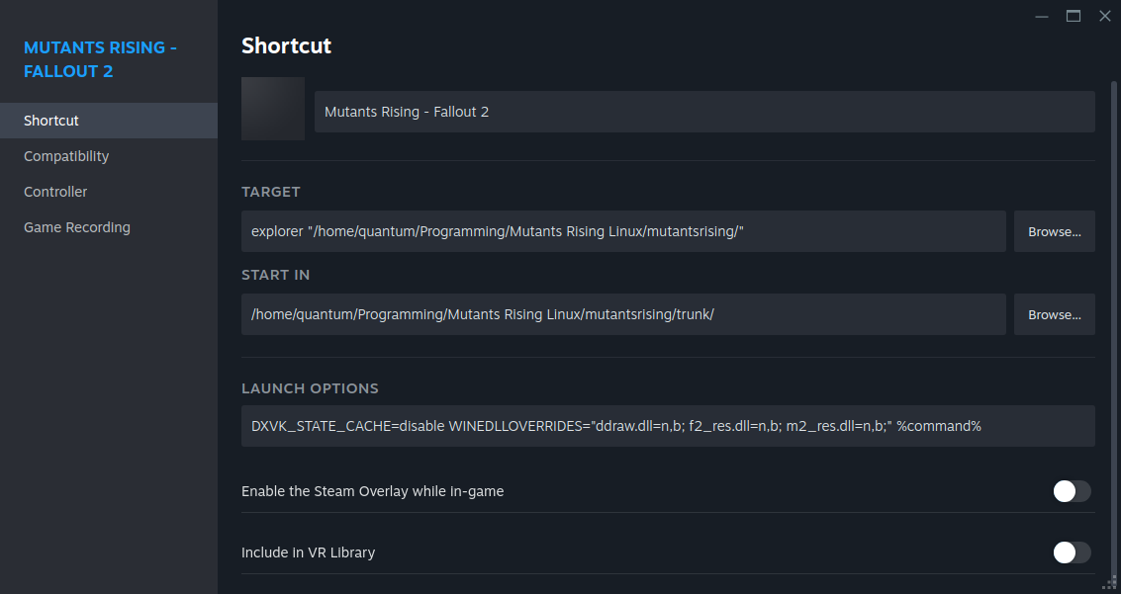This screenshot has width=1121, height=594.
Task: Browse for the Start In folder
Action: tap(1055, 314)
